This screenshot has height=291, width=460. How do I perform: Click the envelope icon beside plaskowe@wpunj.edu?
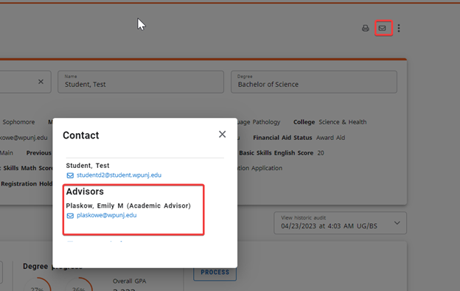point(70,216)
